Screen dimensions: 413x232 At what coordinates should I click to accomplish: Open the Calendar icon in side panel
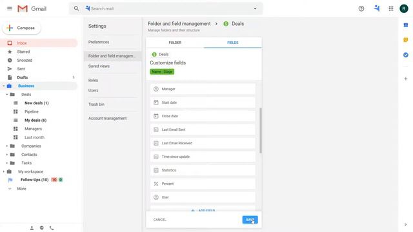point(406,25)
